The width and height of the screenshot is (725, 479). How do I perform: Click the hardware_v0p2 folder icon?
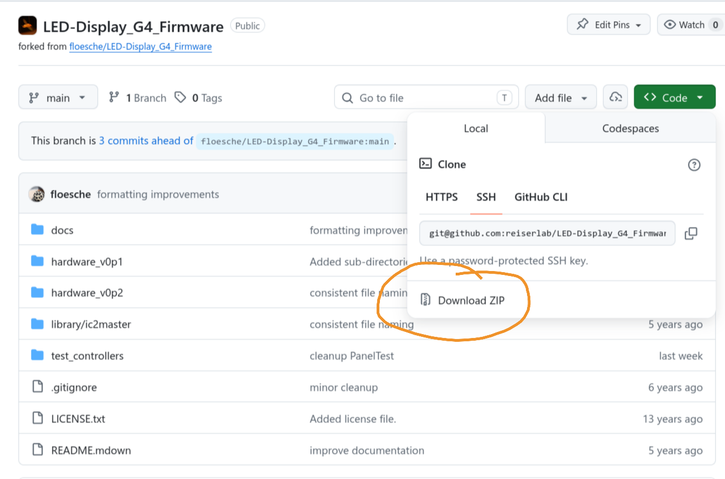tap(37, 293)
